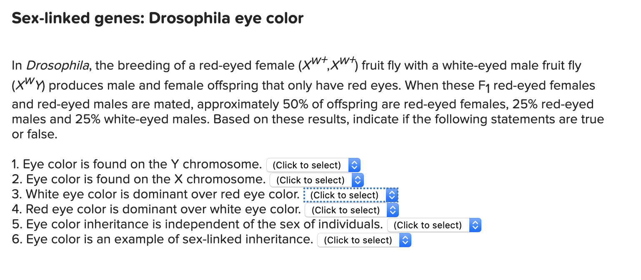The width and height of the screenshot is (641, 280).
Task: Open the dropdown for red eye color dominance
Action: (x=352, y=210)
